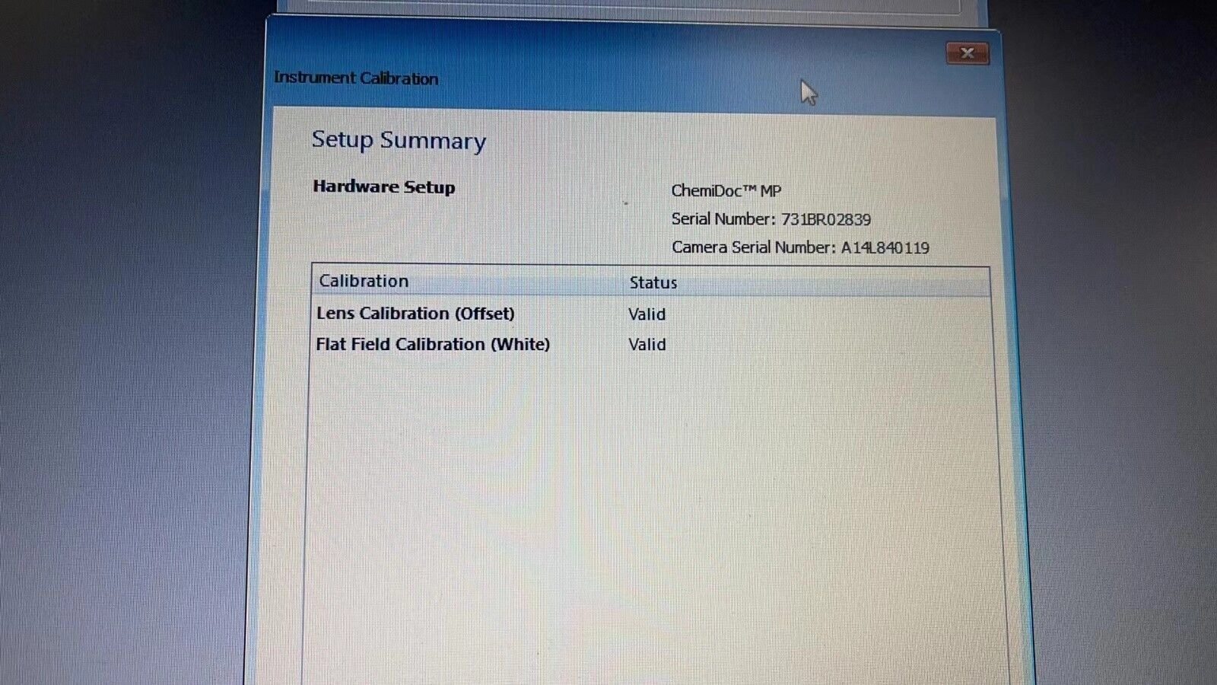
Task: Click the Valid status for Flat Field Calibration
Action: tap(647, 345)
